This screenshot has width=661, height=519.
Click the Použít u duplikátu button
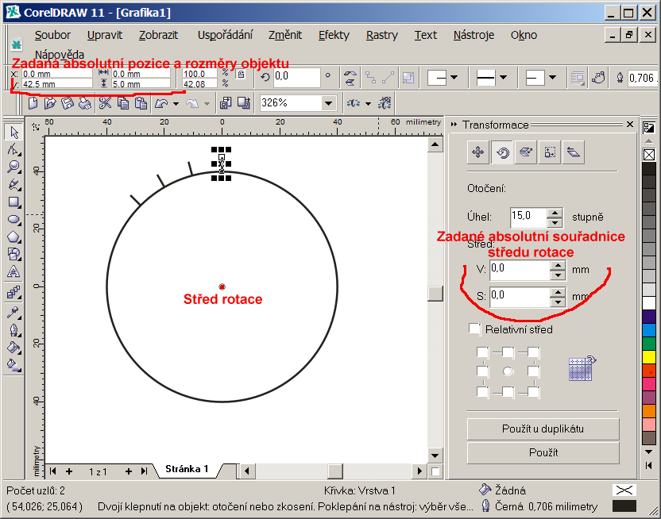(543, 429)
